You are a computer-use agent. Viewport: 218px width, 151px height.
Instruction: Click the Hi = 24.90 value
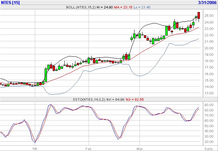(x=105, y=7)
